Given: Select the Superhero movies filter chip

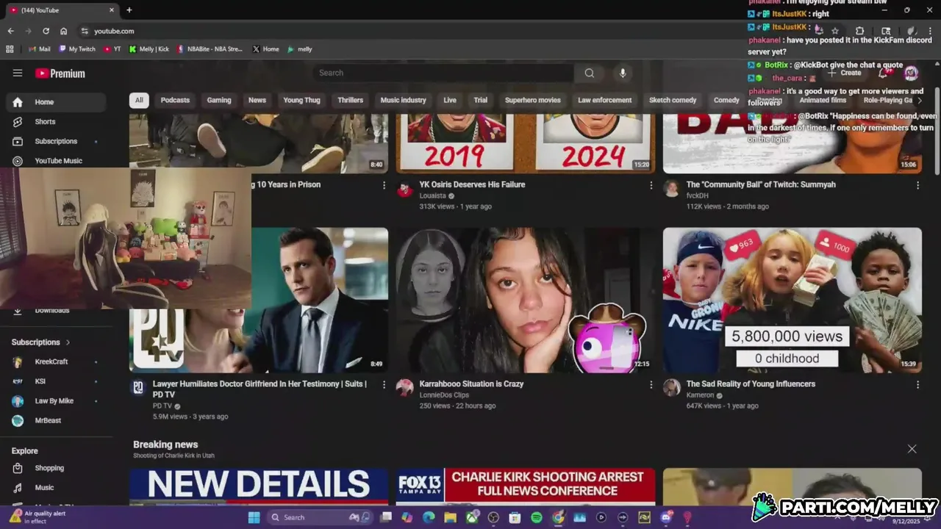Looking at the screenshot, I should (x=532, y=100).
